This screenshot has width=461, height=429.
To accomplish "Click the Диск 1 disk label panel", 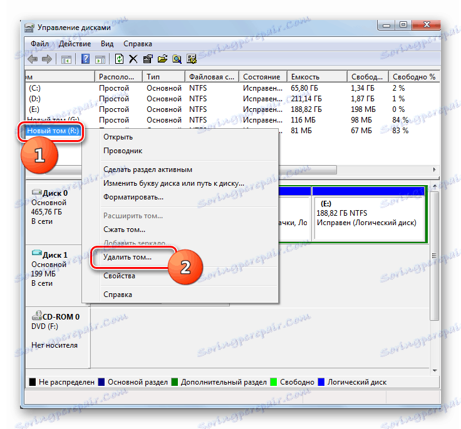I will (x=53, y=275).
